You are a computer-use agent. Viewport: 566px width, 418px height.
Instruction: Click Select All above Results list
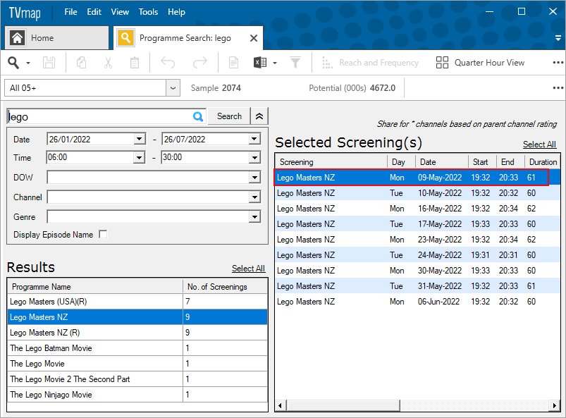(248, 269)
